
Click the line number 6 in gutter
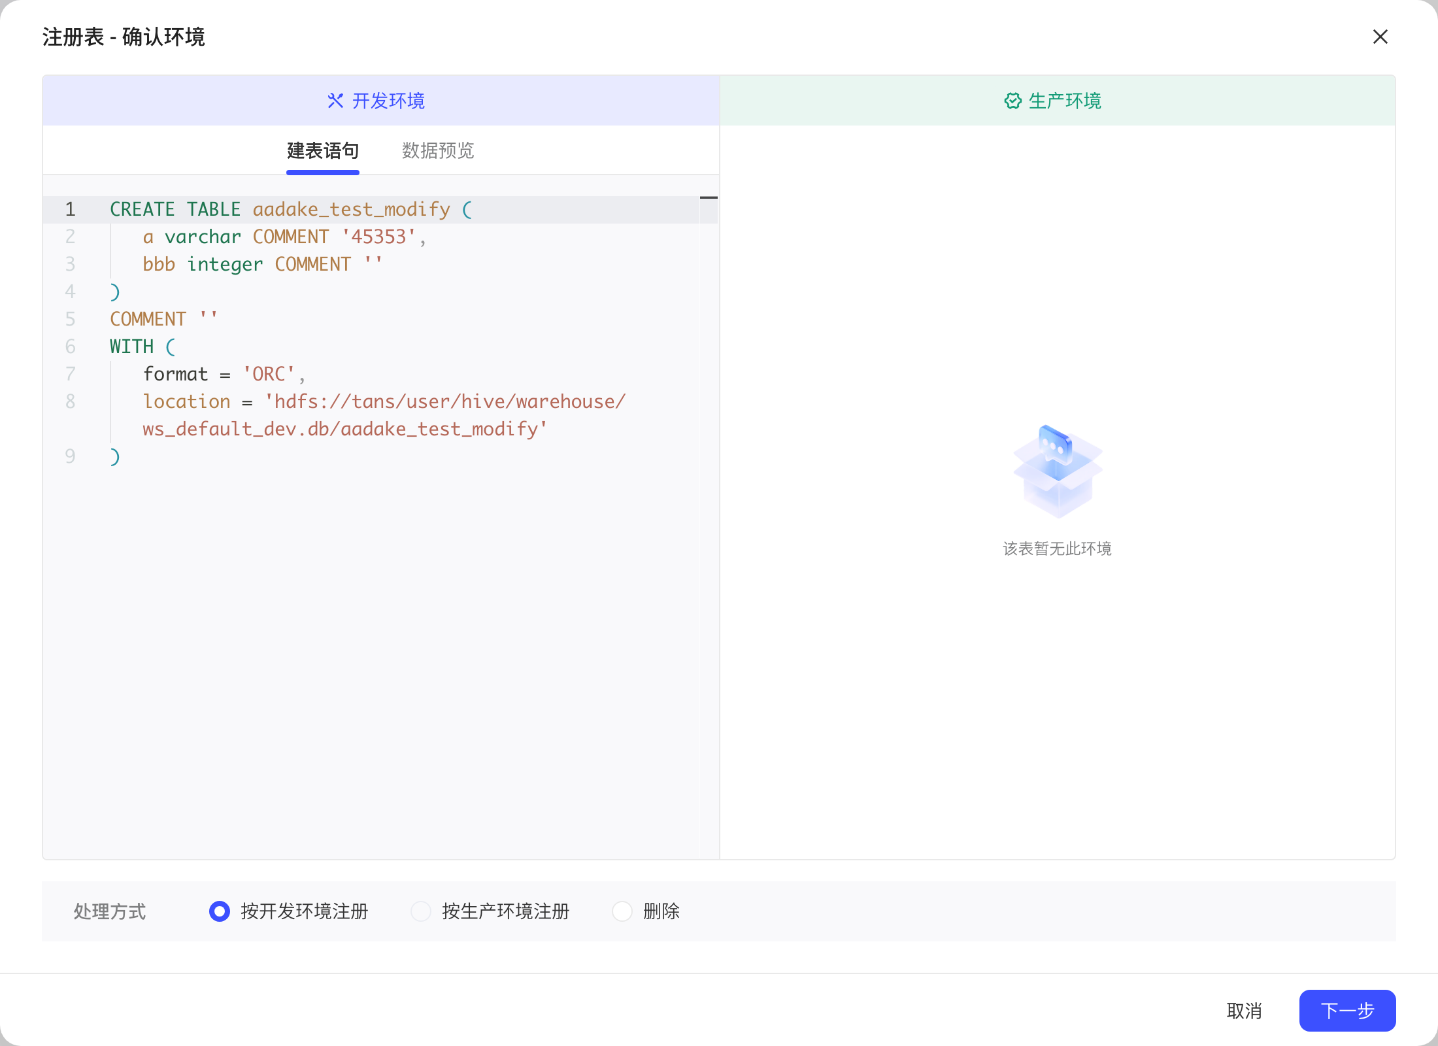point(70,346)
